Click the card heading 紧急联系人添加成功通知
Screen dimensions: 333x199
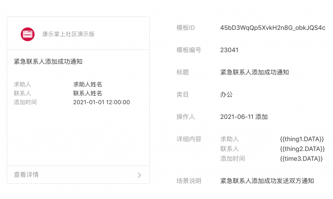(48, 62)
